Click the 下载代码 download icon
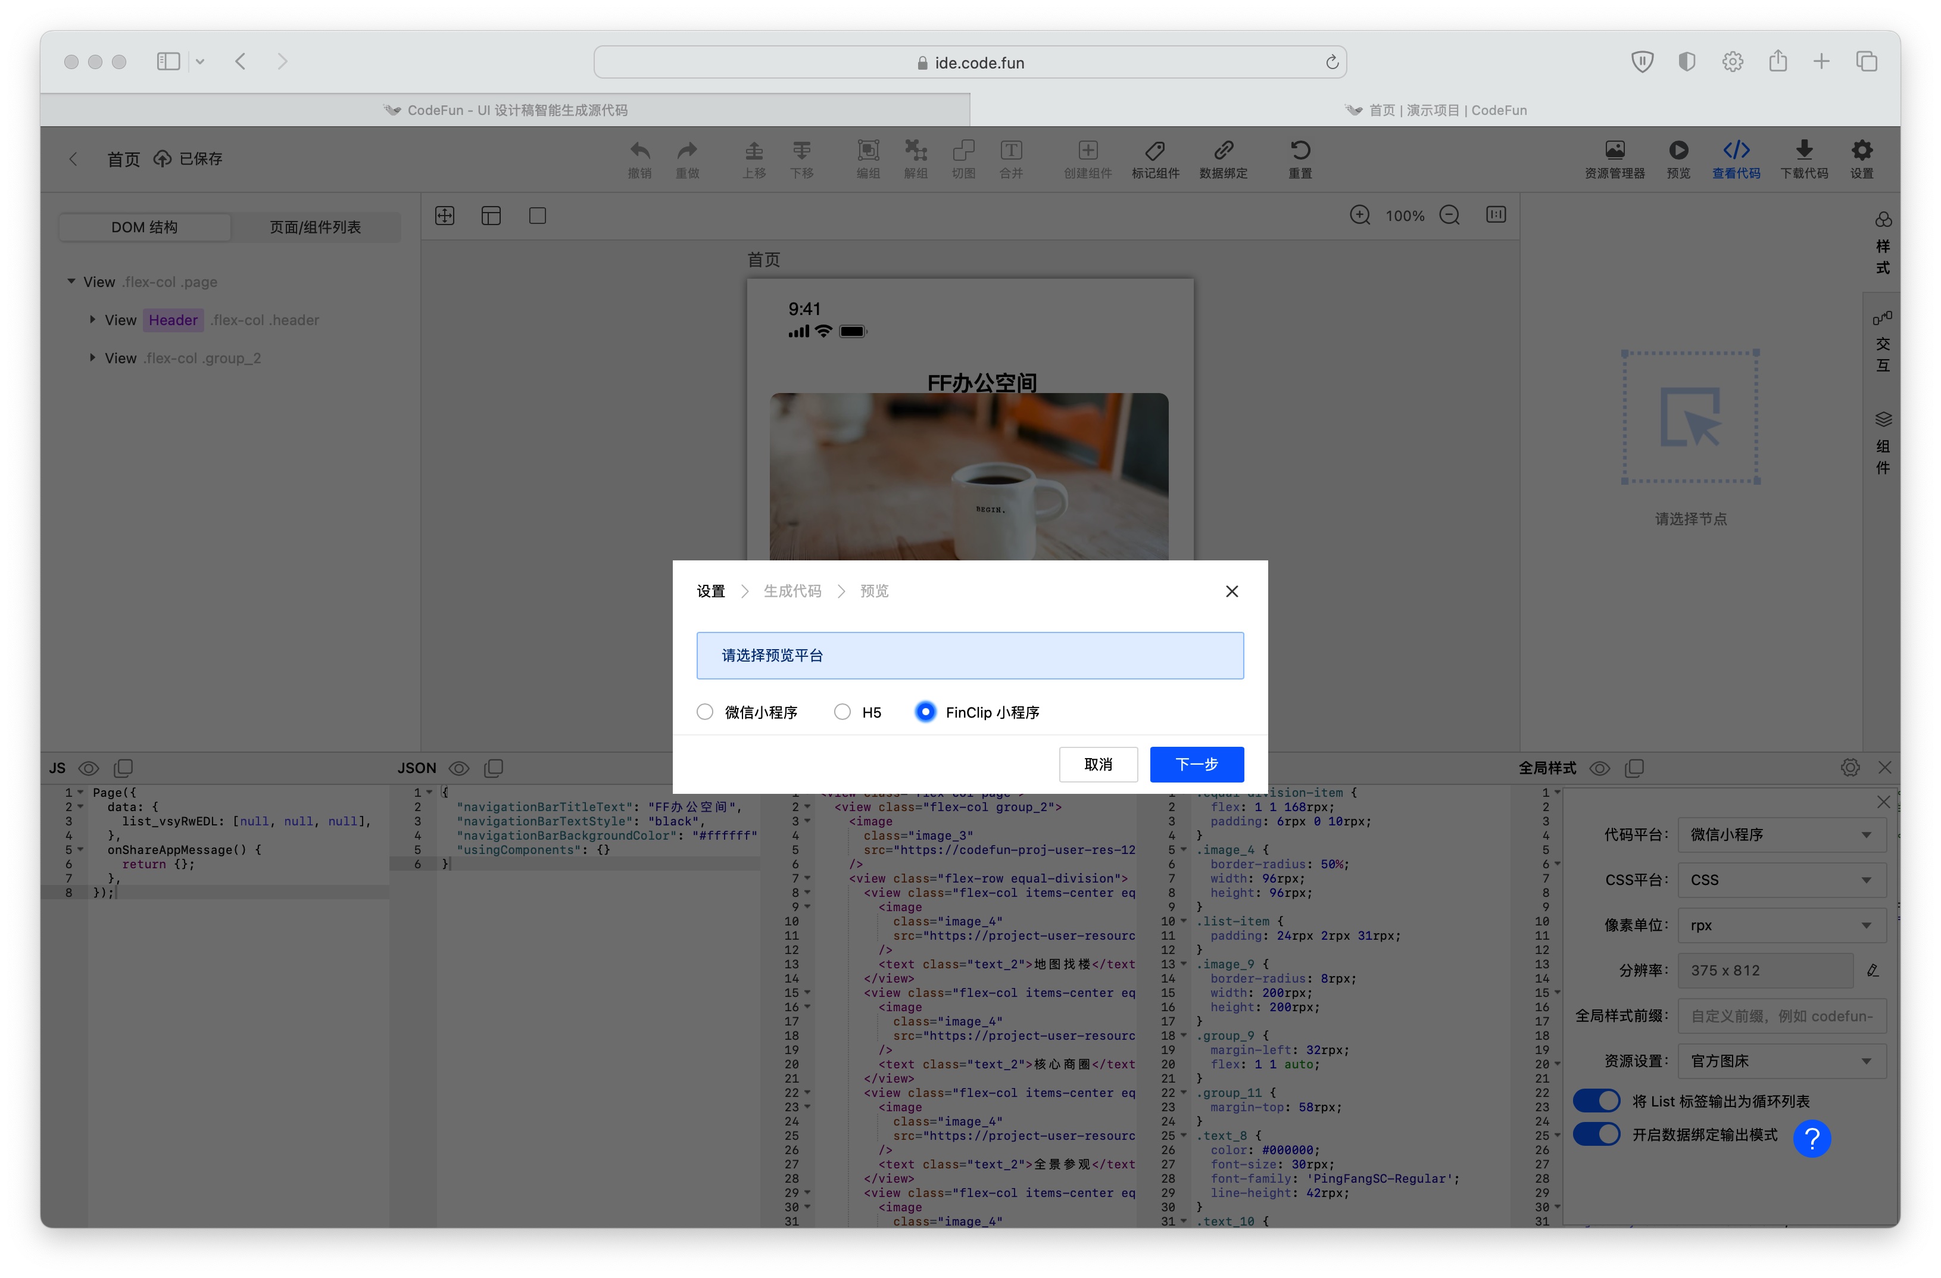Screen dimensions: 1941x1278 point(1803,151)
